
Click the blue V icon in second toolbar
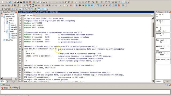coord(92,5)
